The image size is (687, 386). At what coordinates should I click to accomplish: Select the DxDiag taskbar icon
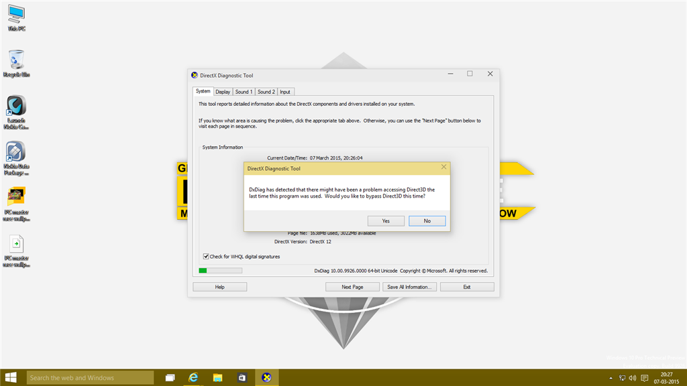click(266, 378)
